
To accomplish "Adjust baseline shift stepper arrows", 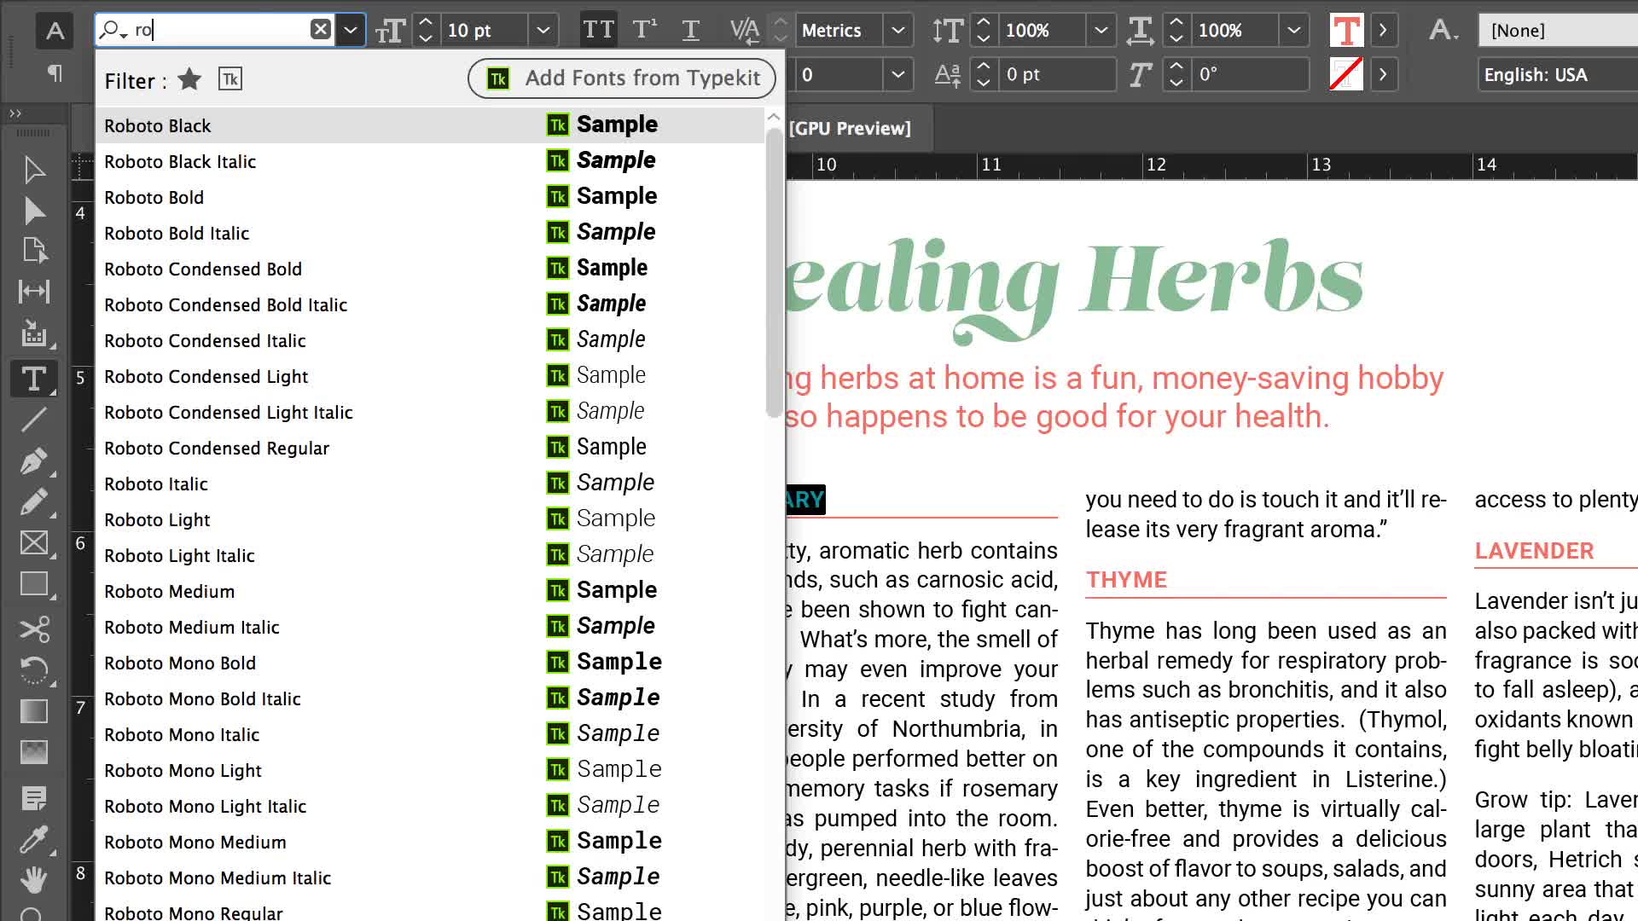I will (x=984, y=74).
